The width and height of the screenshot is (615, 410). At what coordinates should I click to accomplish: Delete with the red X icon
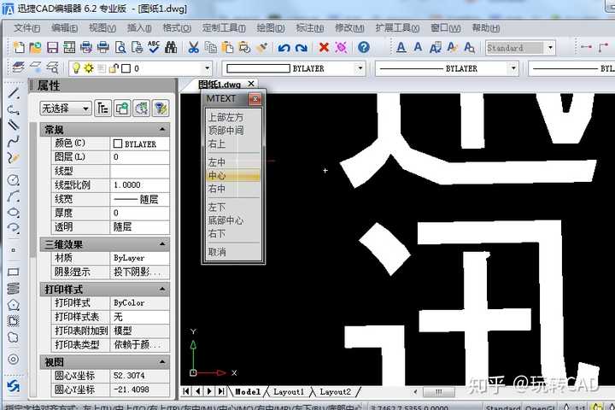pyautogui.click(x=324, y=48)
